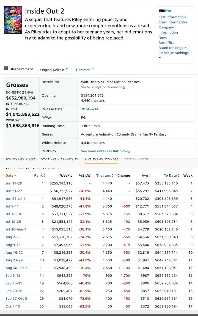The width and height of the screenshot is (198, 316).
Task: Open the Jul 5-11 week link
Action: click(12, 206)
